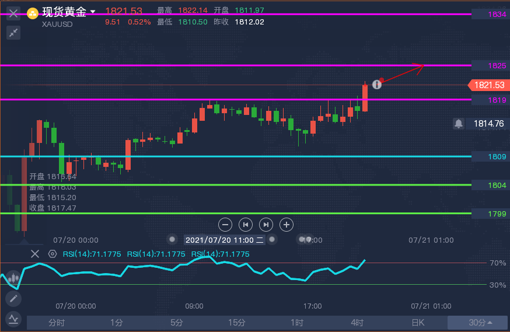Viewport: 510px width, 332px height.
Task: Open RSI indicator settings gear
Action: click(x=53, y=254)
